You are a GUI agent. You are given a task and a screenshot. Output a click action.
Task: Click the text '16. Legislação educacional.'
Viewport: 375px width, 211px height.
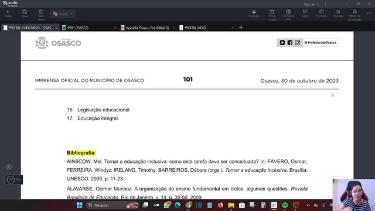(x=99, y=110)
